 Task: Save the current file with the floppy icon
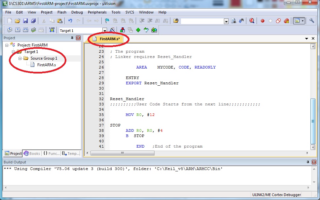[25, 21]
